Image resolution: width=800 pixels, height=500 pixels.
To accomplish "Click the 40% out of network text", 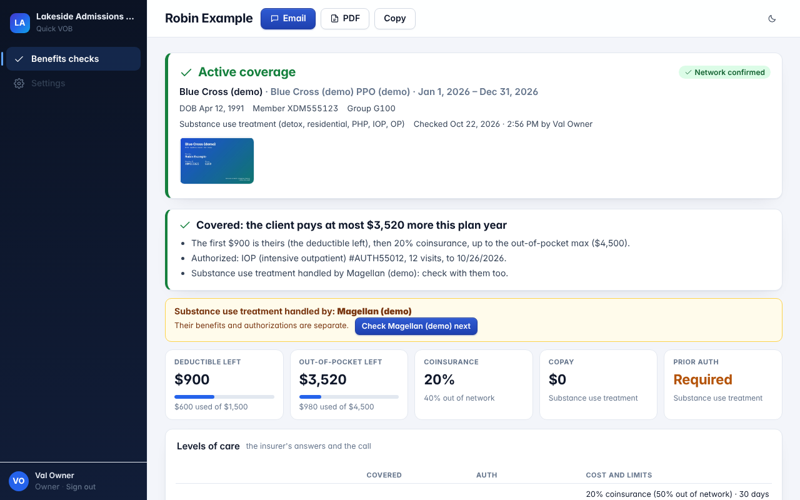I will 459,398.
